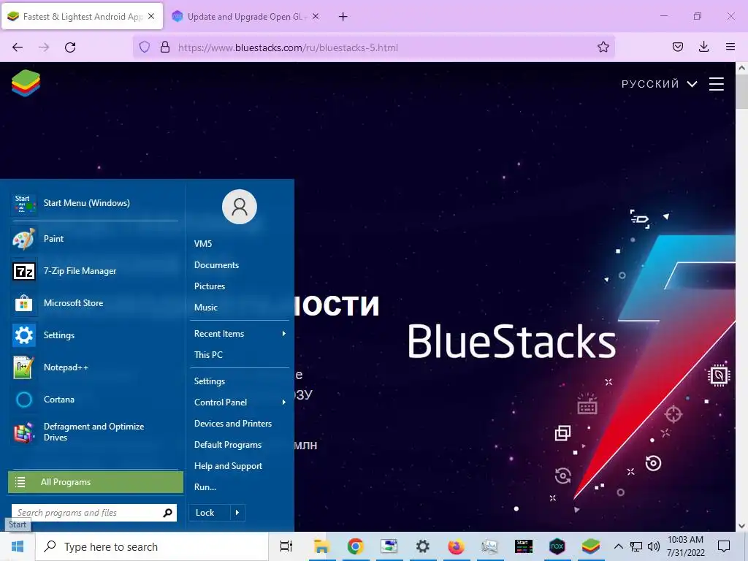Open the notification center
The image size is (748, 561).
pos(724,546)
